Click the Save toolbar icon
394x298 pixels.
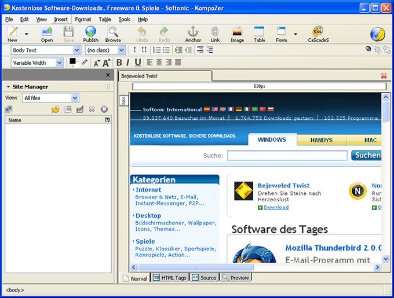[x=68, y=34]
